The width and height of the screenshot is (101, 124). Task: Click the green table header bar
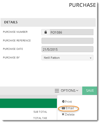coord(28,103)
